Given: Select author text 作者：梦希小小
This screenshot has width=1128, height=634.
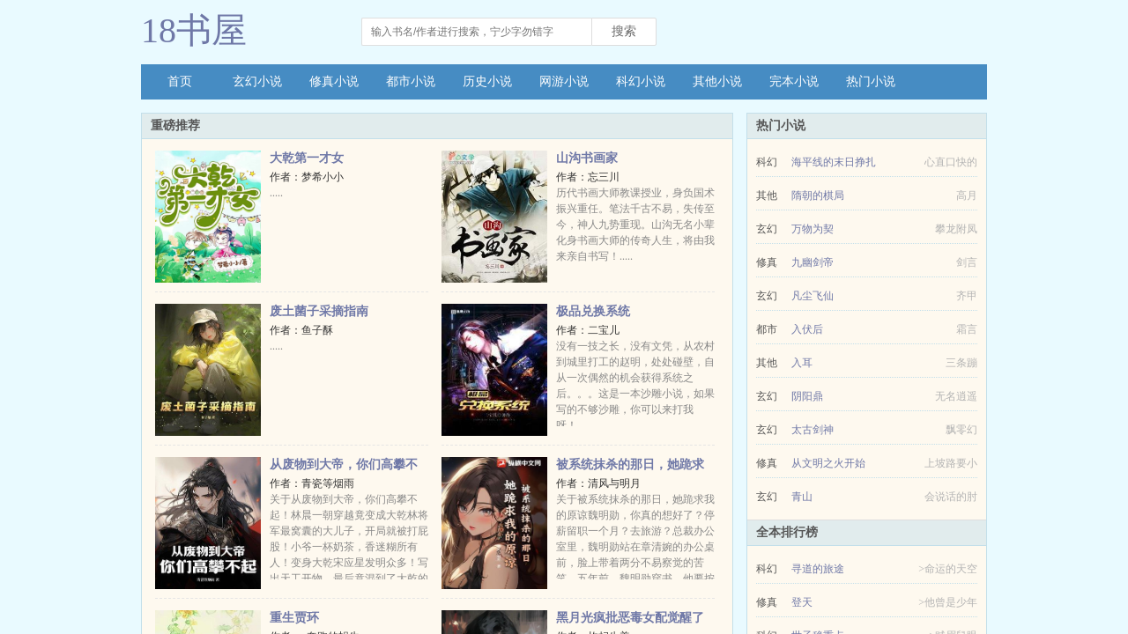Looking at the screenshot, I should [307, 177].
